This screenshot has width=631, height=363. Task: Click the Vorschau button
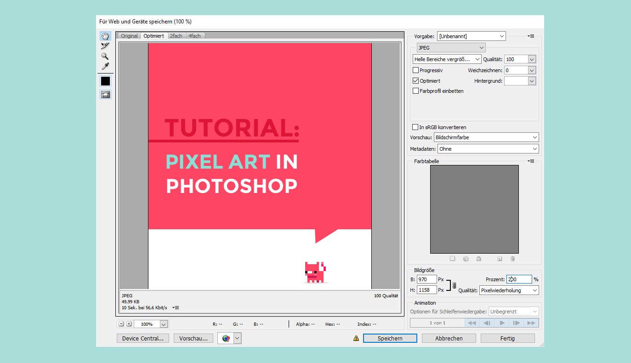pyautogui.click(x=193, y=338)
